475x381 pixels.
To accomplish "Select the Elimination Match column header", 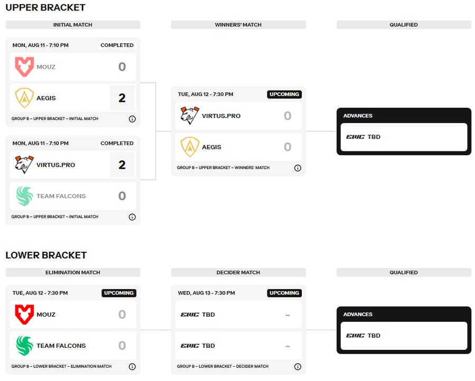I will [x=73, y=273].
